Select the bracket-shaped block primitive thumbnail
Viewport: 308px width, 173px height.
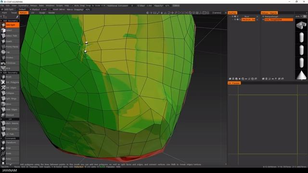click(x=301, y=25)
